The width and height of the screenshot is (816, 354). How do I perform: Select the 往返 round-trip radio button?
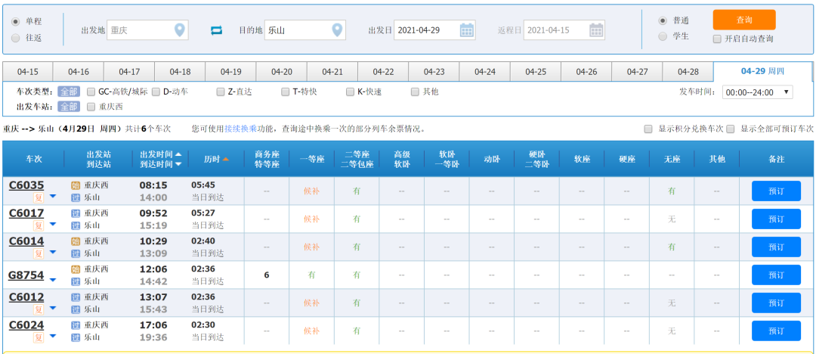tap(16, 38)
